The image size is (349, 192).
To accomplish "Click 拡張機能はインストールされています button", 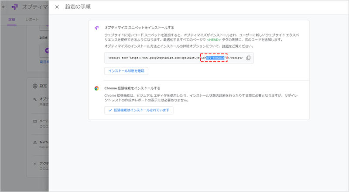I will pos(139,111).
